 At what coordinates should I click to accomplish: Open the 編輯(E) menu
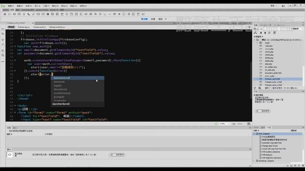20,6
